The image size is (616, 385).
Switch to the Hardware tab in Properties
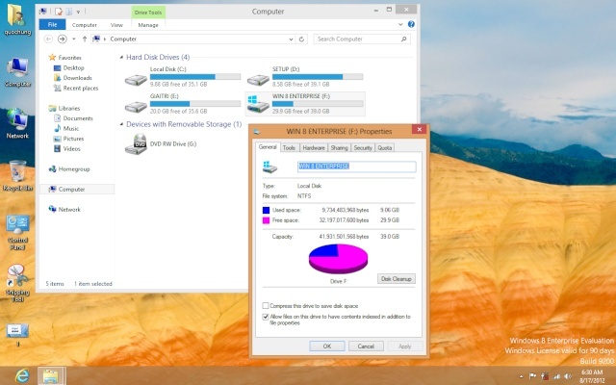(314, 147)
